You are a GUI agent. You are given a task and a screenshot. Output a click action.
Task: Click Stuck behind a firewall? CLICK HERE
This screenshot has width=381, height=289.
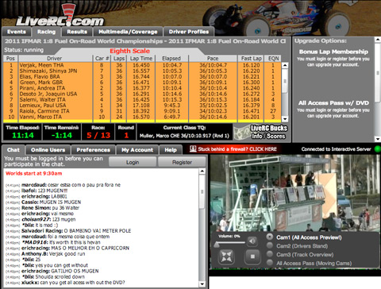coord(237,149)
